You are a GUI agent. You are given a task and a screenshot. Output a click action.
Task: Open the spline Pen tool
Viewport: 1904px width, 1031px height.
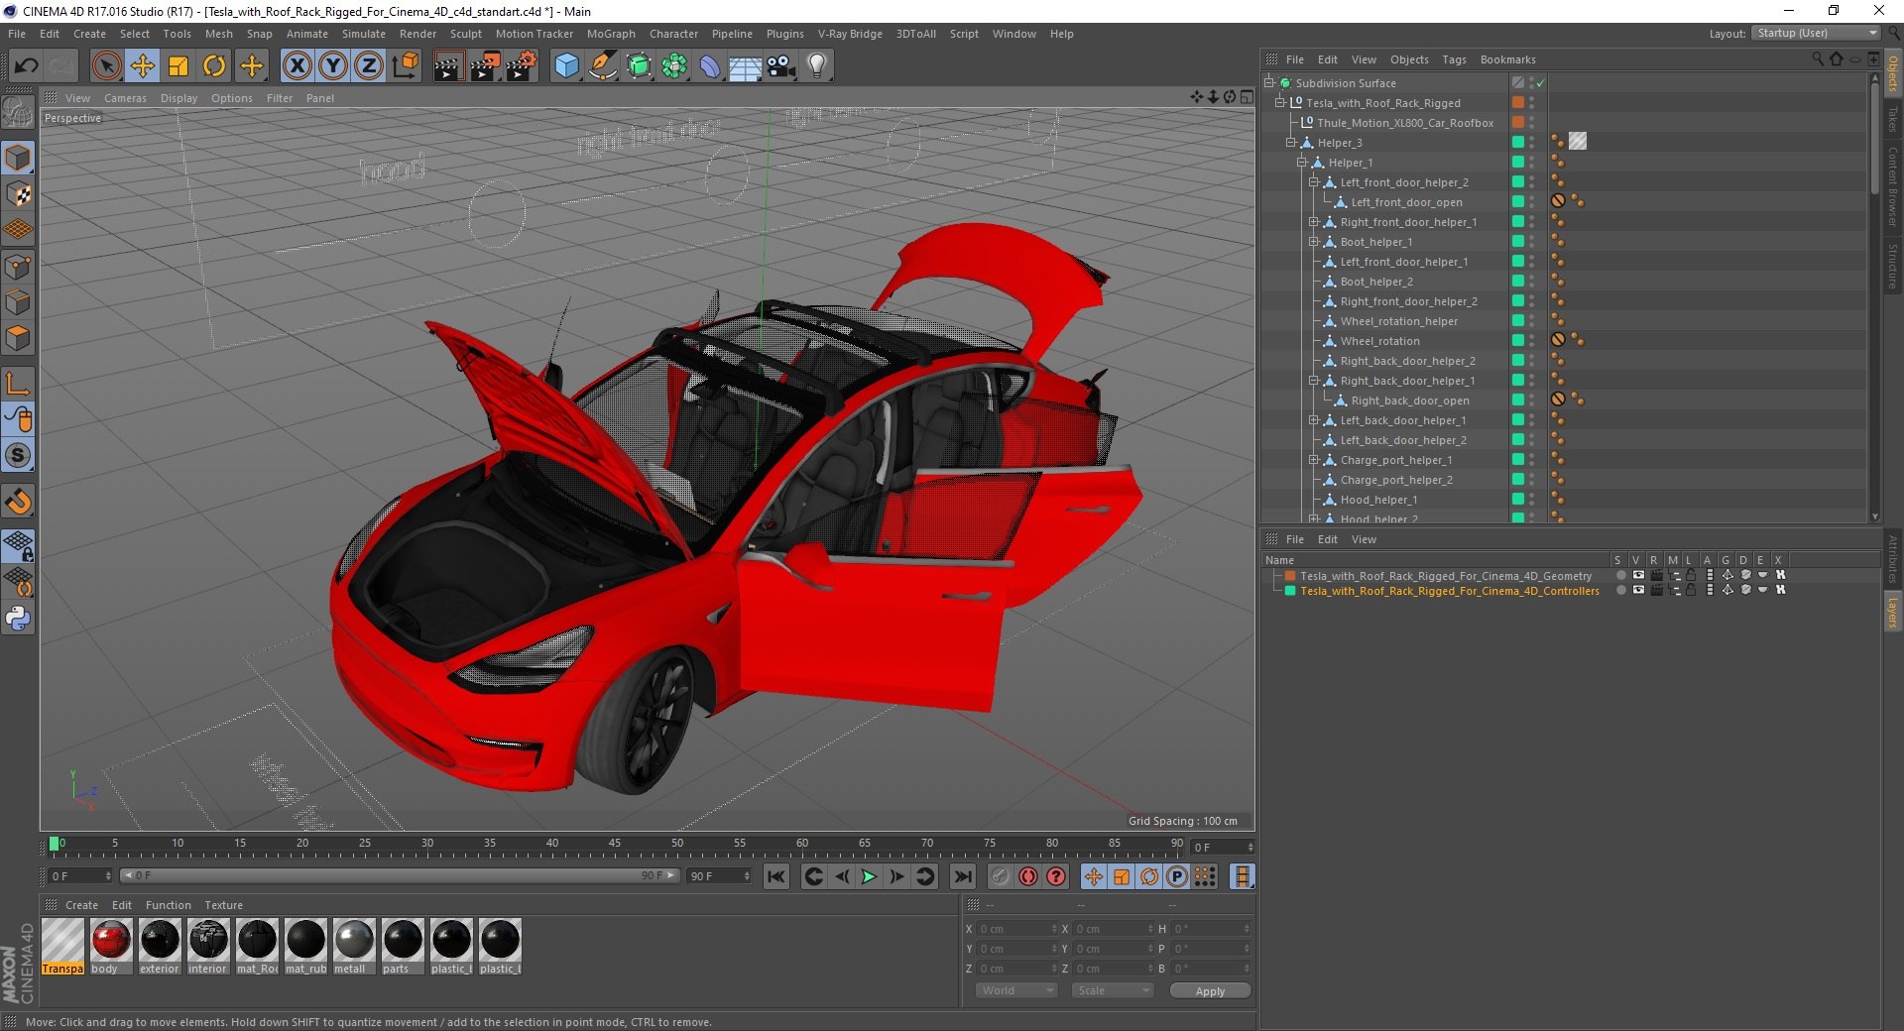click(602, 66)
